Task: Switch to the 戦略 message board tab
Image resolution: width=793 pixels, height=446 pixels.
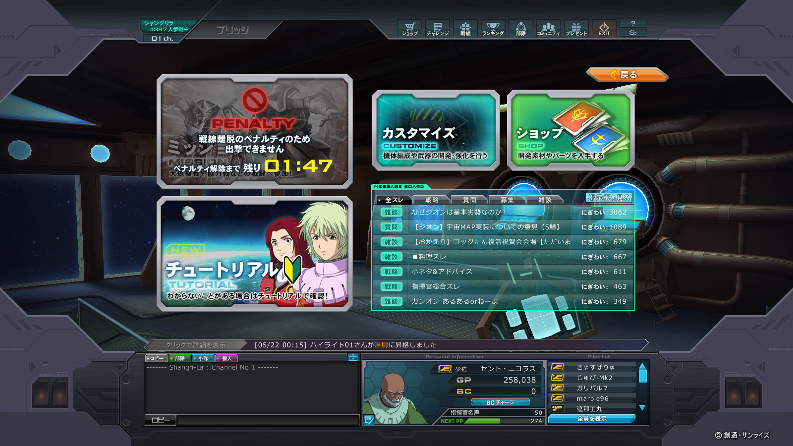Action: pos(432,200)
